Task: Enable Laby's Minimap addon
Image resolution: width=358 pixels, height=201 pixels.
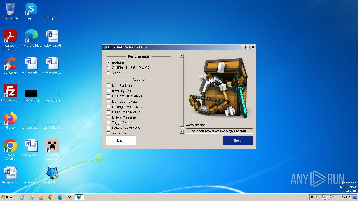Action: tap(109, 117)
